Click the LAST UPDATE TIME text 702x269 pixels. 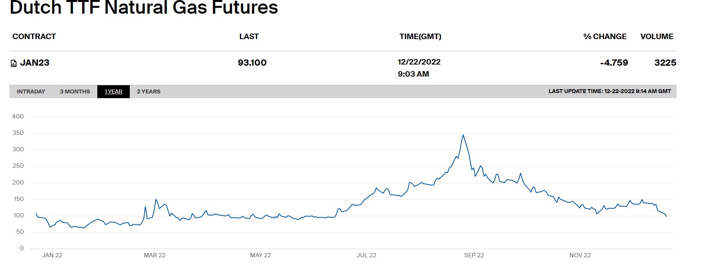(609, 91)
